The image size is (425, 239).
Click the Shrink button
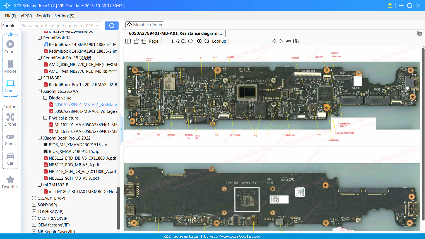[8, 26]
